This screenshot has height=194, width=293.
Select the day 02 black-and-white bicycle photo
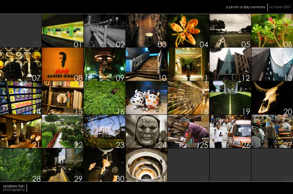[105, 31]
